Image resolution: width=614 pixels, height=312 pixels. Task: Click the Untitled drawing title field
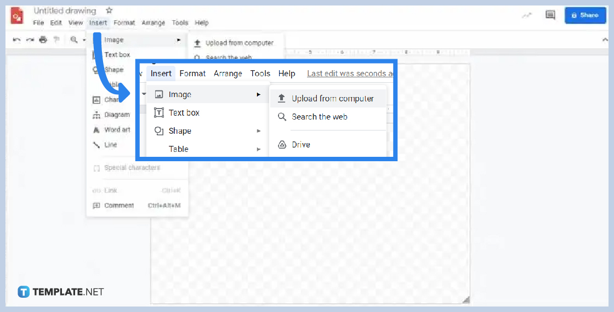65,10
